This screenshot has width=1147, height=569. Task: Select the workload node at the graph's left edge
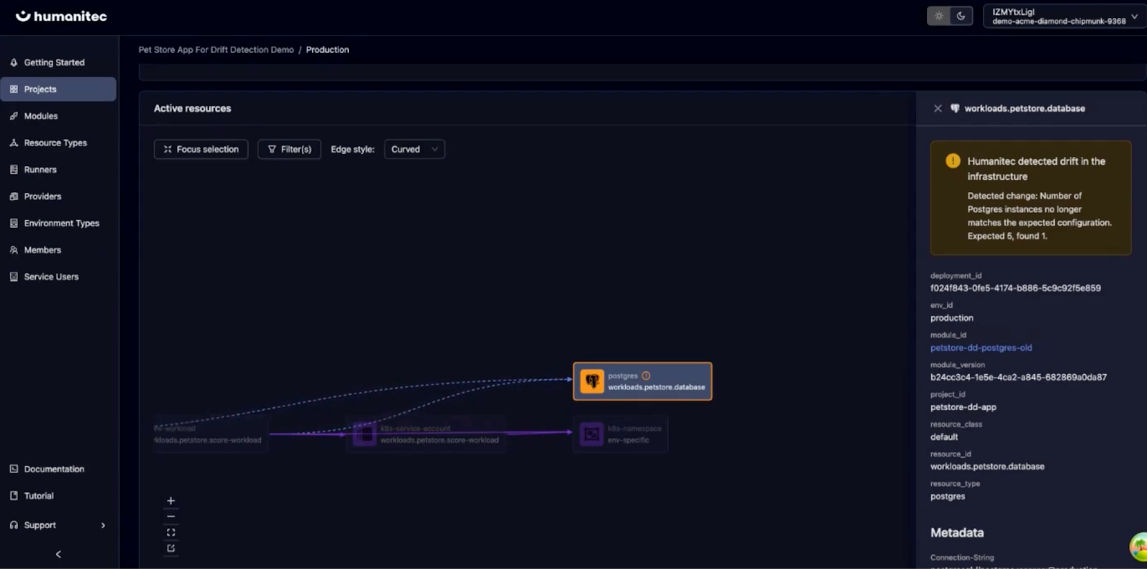tap(211, 434)
